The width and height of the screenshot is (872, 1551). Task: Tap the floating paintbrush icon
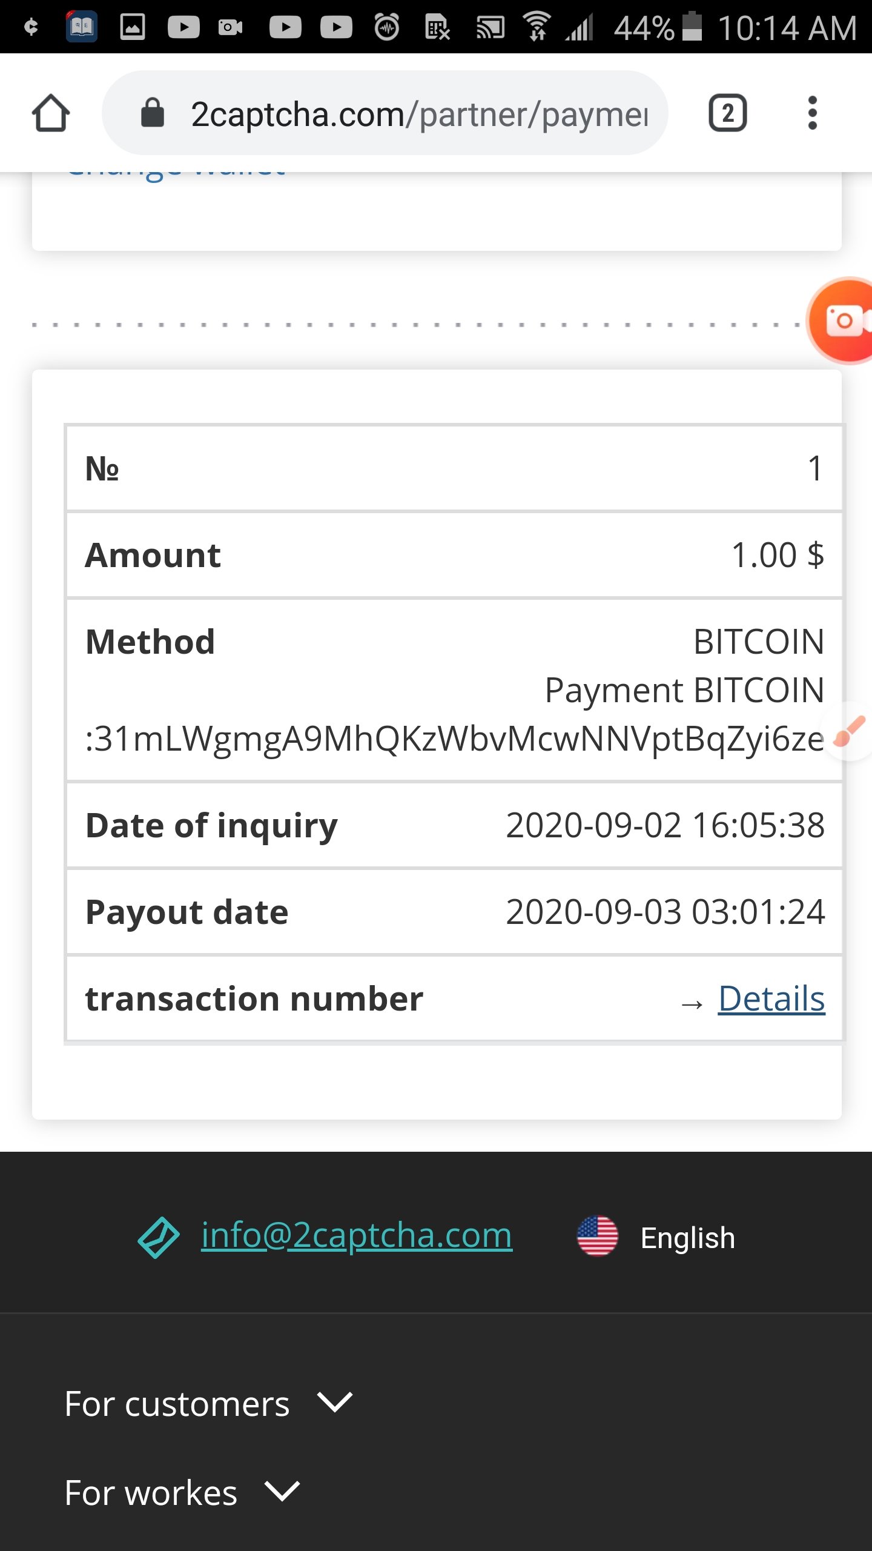click(x=850, y=731)
